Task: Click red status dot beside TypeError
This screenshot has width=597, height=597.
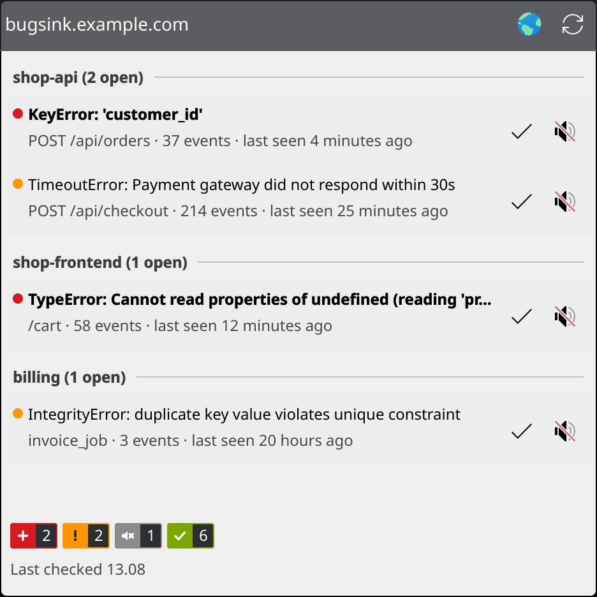Action: [x=18, y=298]
